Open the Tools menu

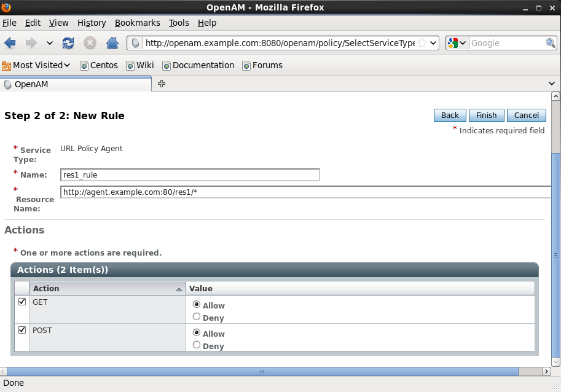coord(179,23)
